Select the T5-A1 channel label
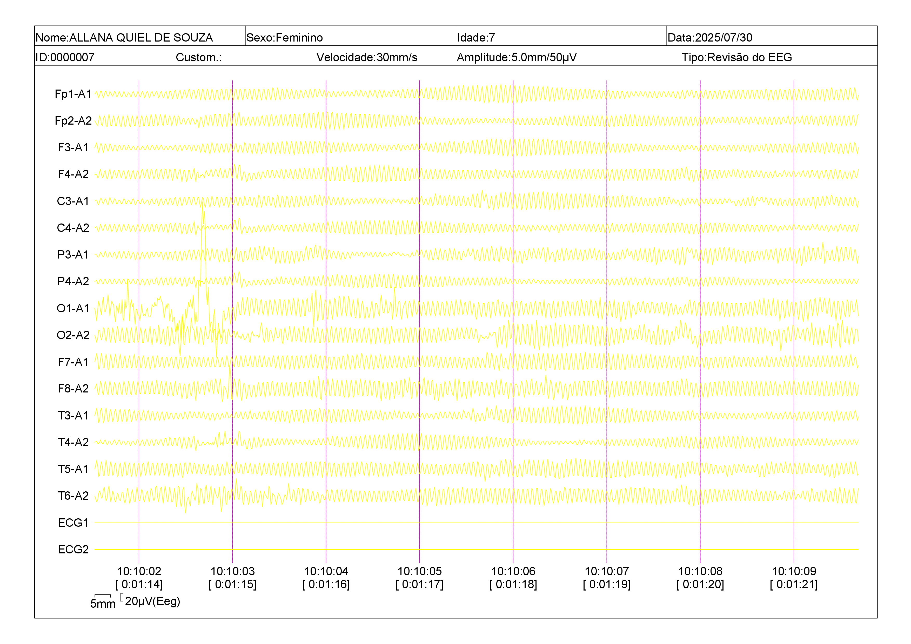The height and width of the screenshot is (644, 911). 73,469
